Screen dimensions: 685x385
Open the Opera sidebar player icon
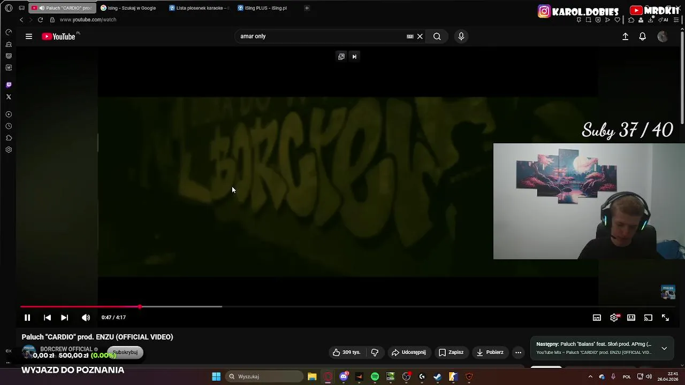click(9, 114)
